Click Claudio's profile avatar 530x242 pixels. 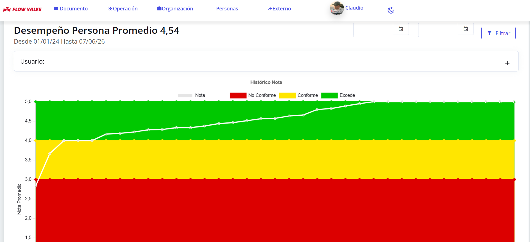[x=337, y=8]
